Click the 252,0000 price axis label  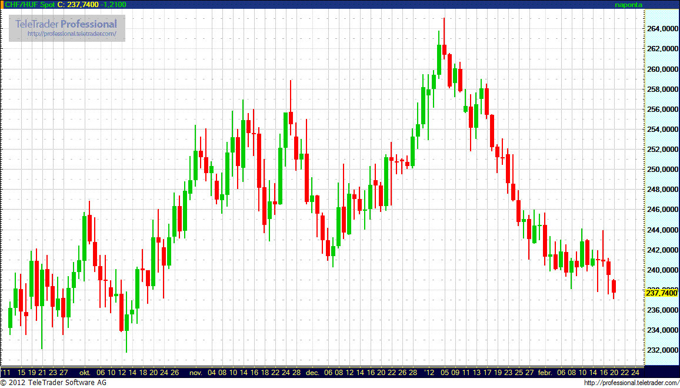coord(662,150)
